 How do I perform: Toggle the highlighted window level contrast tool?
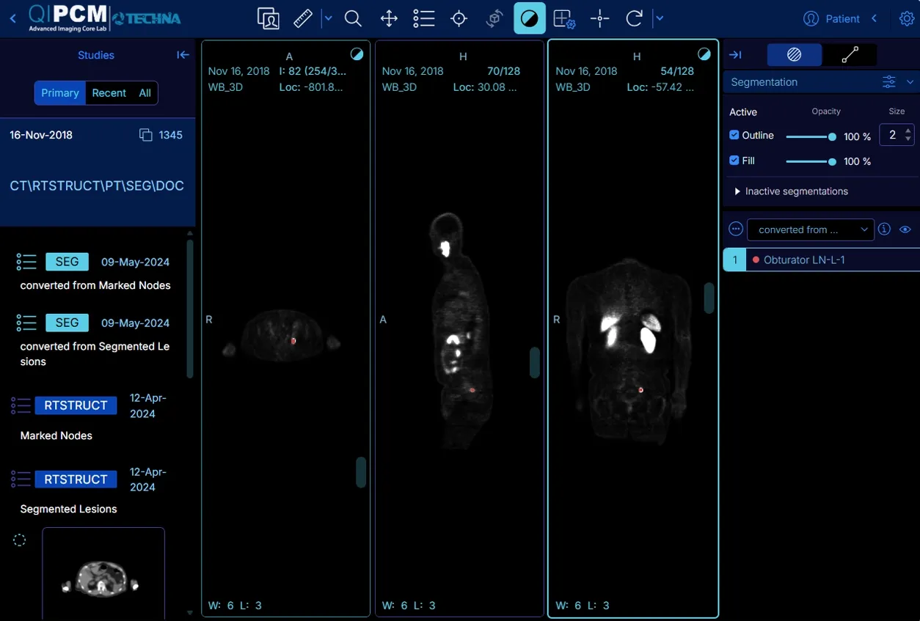[530, 18]
